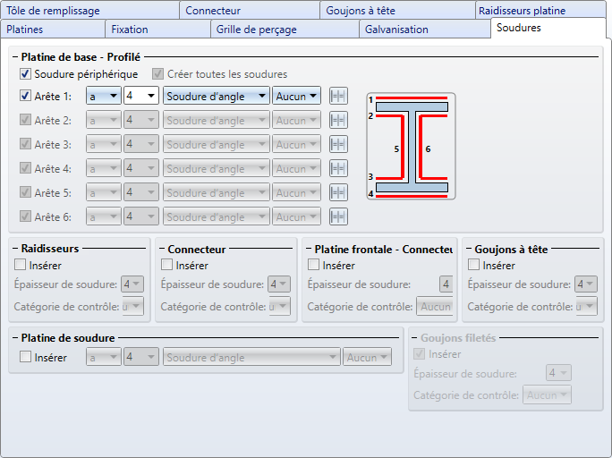Click the weld symbol icon for Arête 2

pos(338,120)
